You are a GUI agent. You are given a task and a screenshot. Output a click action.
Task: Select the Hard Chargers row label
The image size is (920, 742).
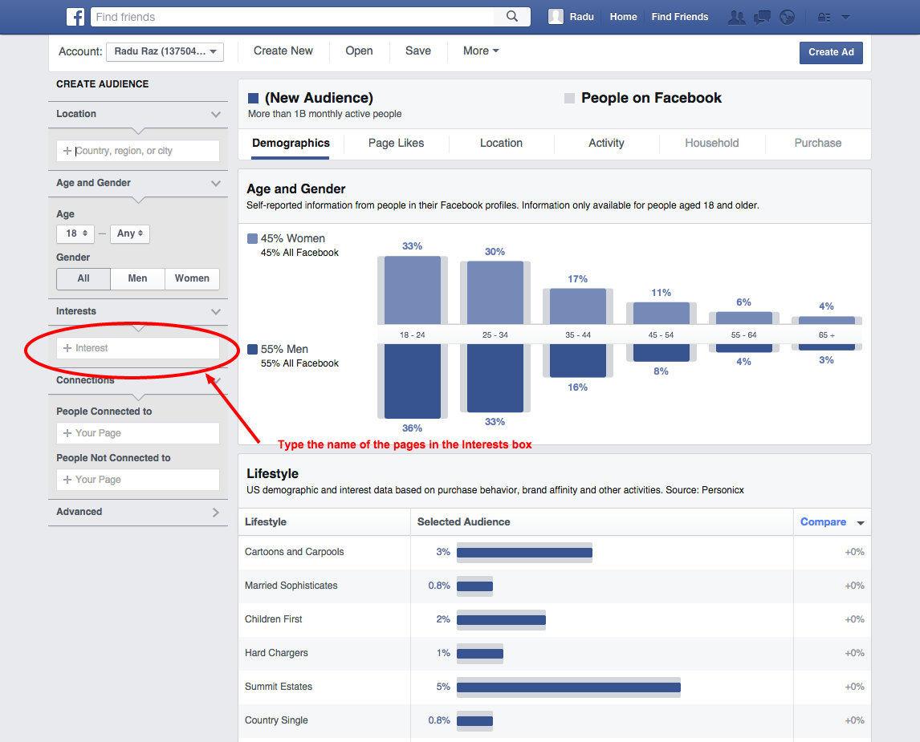point(276,653)
